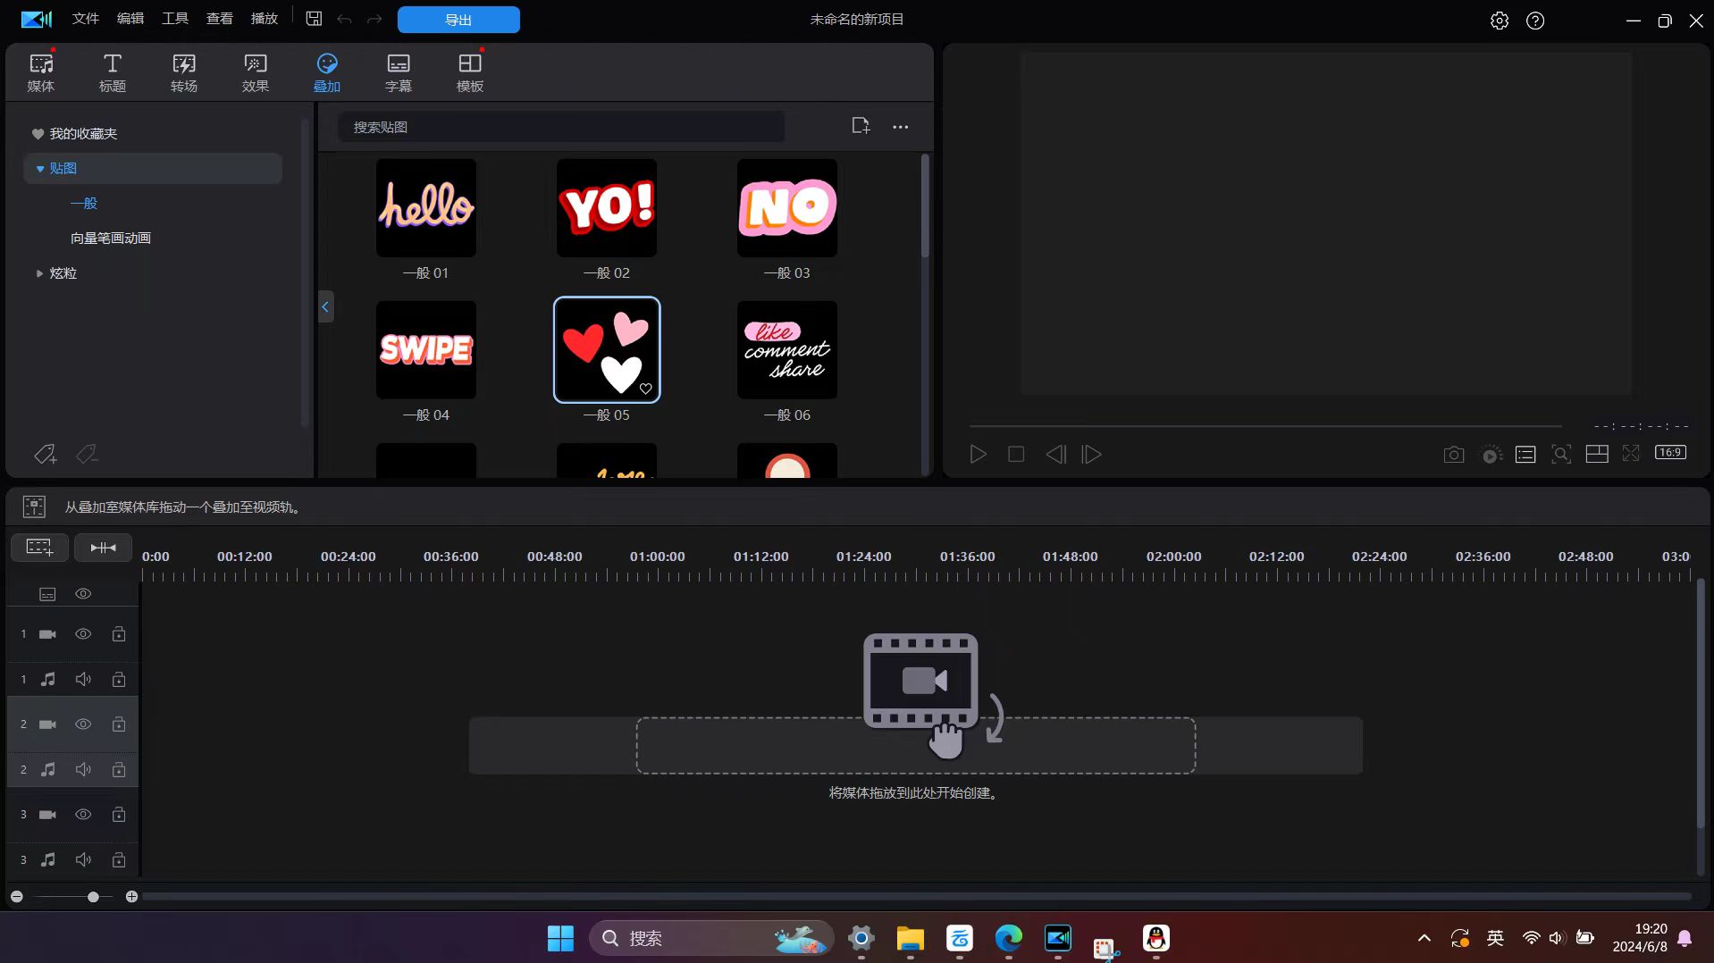1714x963 pixels.
Task: Collapse the 贴图 tree category
Action: [39, 169]
